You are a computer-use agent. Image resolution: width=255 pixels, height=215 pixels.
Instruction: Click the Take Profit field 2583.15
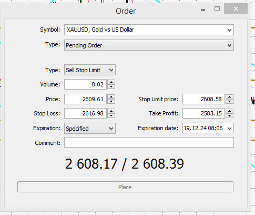pos(203,113)
